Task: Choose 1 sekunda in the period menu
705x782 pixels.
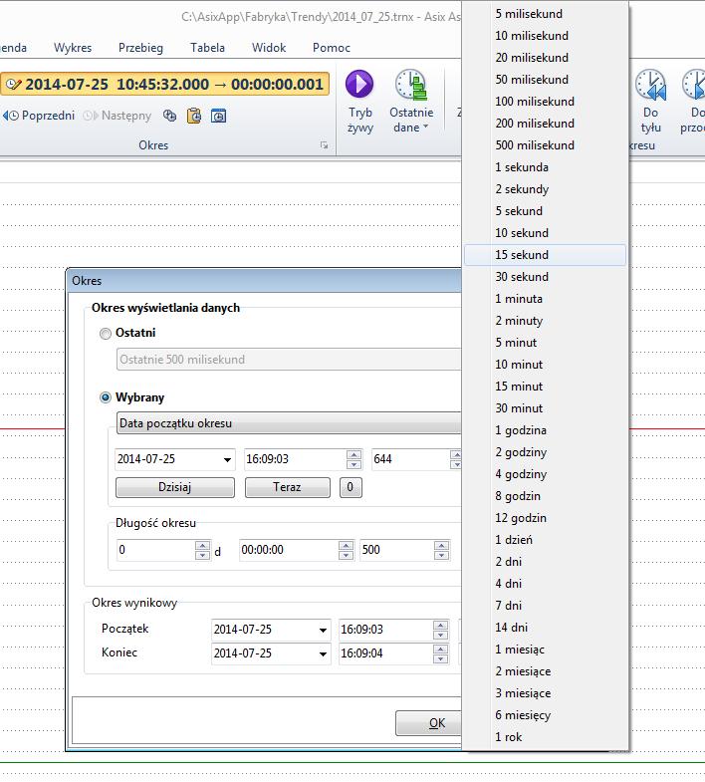Action: tap(545, 167)
